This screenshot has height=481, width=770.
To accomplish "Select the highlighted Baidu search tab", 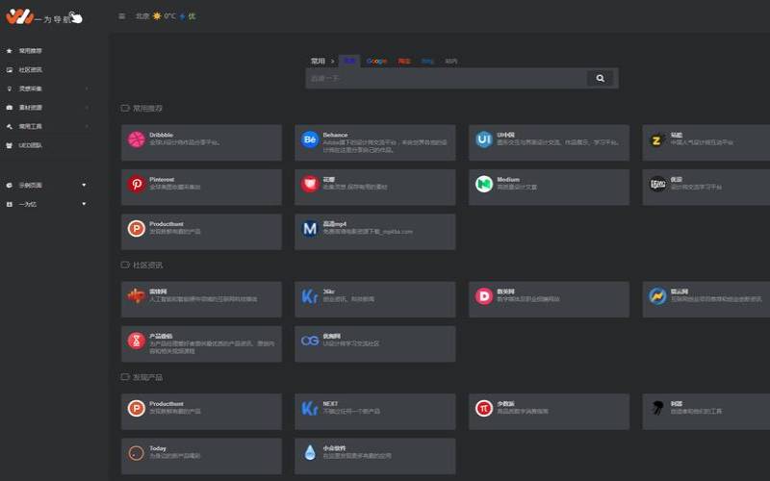I will pos(349,61).
